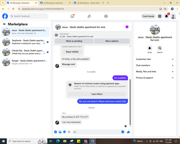Open the Windows Start menu
The image size is (180, 144).
3,141
